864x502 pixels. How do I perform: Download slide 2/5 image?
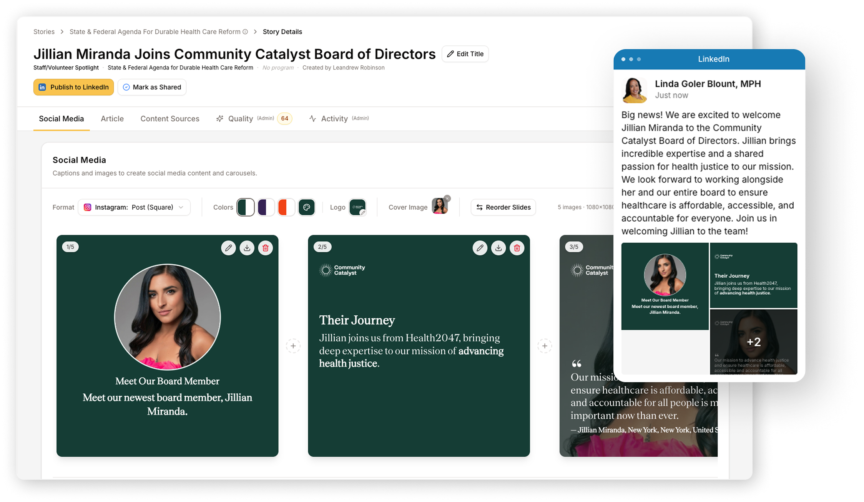(x=498, y=248)
